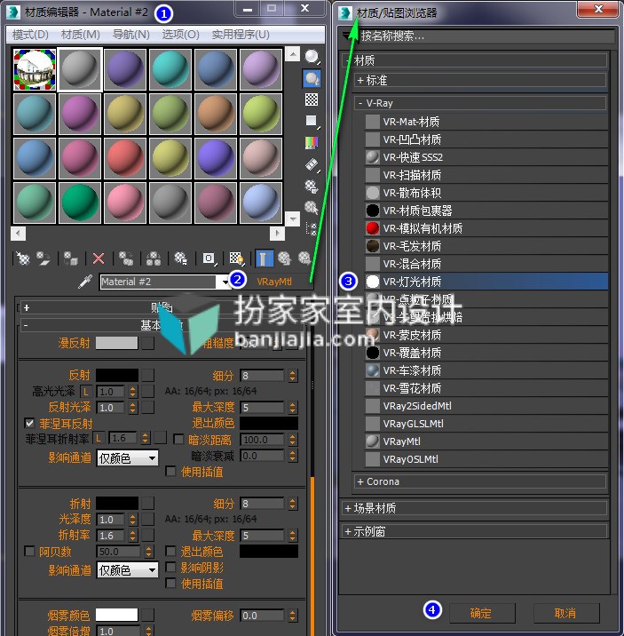Click Go Forward to Sibling icon
624x636 pixels.
tap(304, 258)
